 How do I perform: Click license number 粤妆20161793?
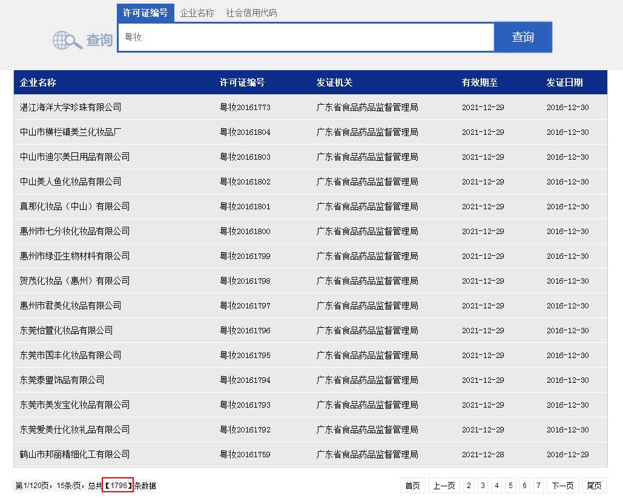pos(245,405)
